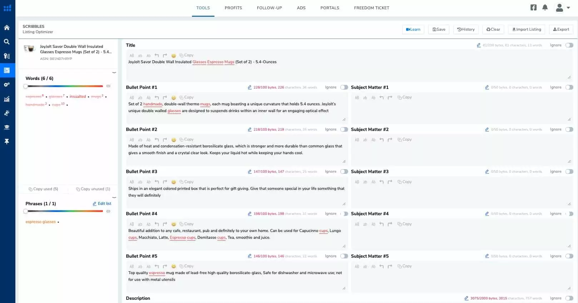This screenshot has height=303, width=578.
Task: Toggle Ignore for Bullet Point #1
Action: [344, 87]
